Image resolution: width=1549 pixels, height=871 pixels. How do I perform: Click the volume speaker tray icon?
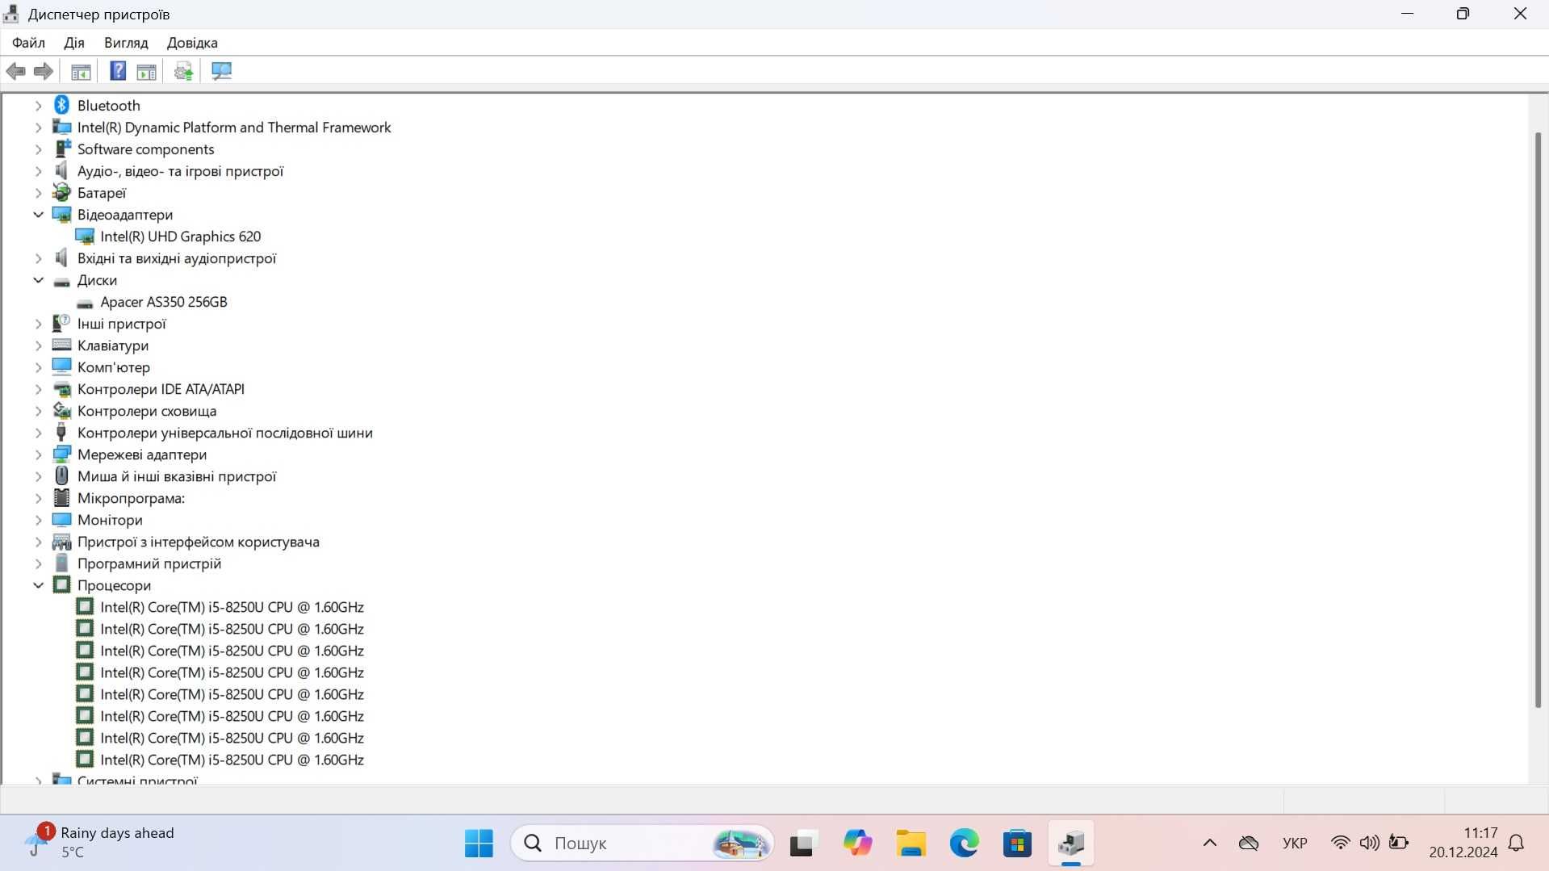pos(1369,843)
